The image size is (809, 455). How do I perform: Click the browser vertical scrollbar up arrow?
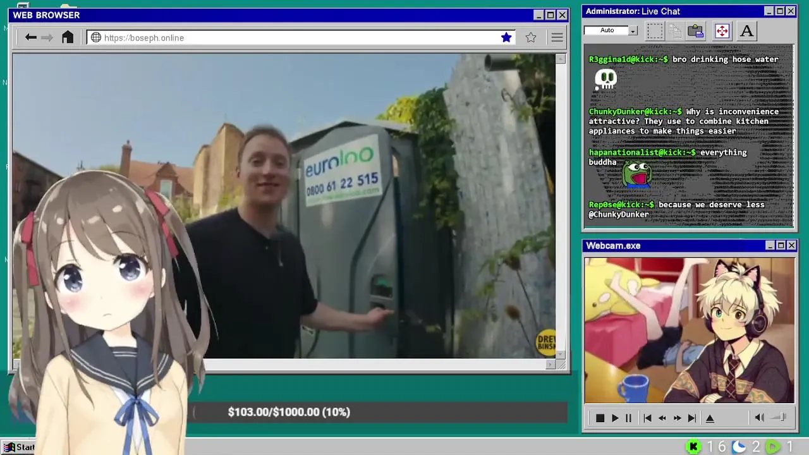[561, 59]
